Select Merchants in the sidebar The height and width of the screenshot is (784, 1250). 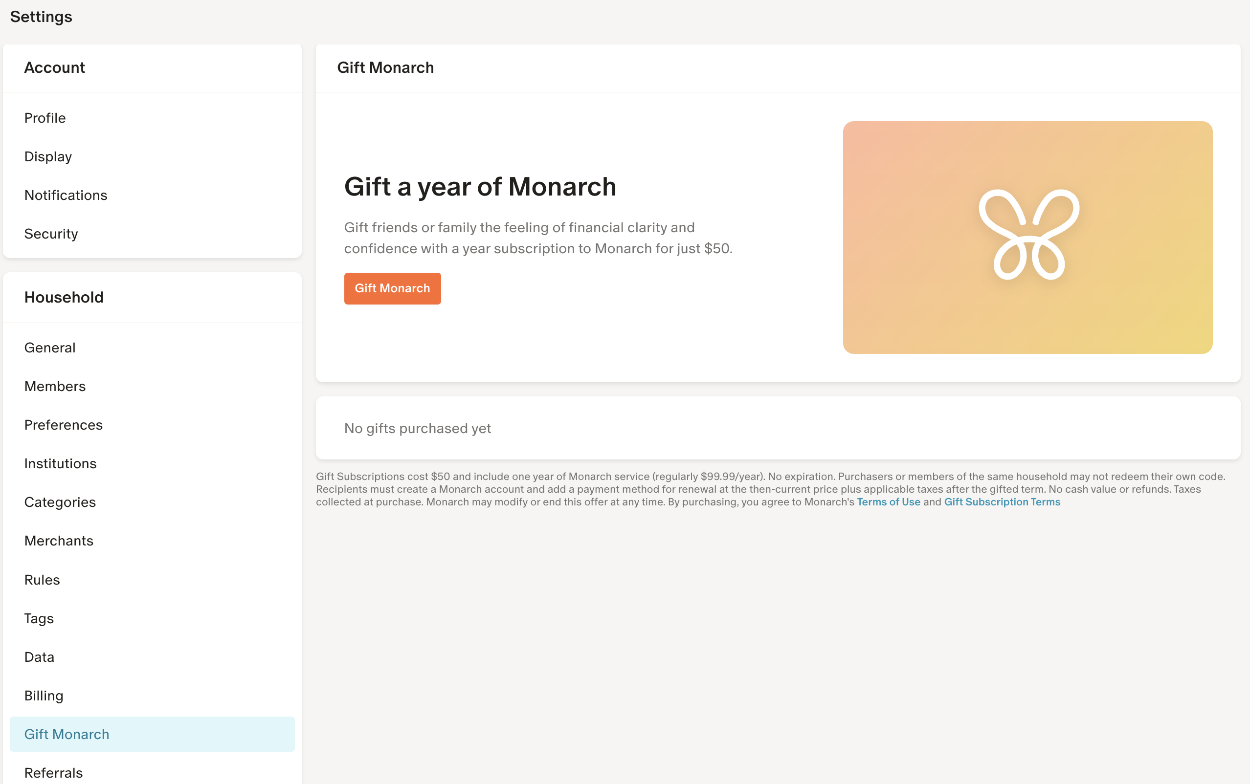coord(59,541)
